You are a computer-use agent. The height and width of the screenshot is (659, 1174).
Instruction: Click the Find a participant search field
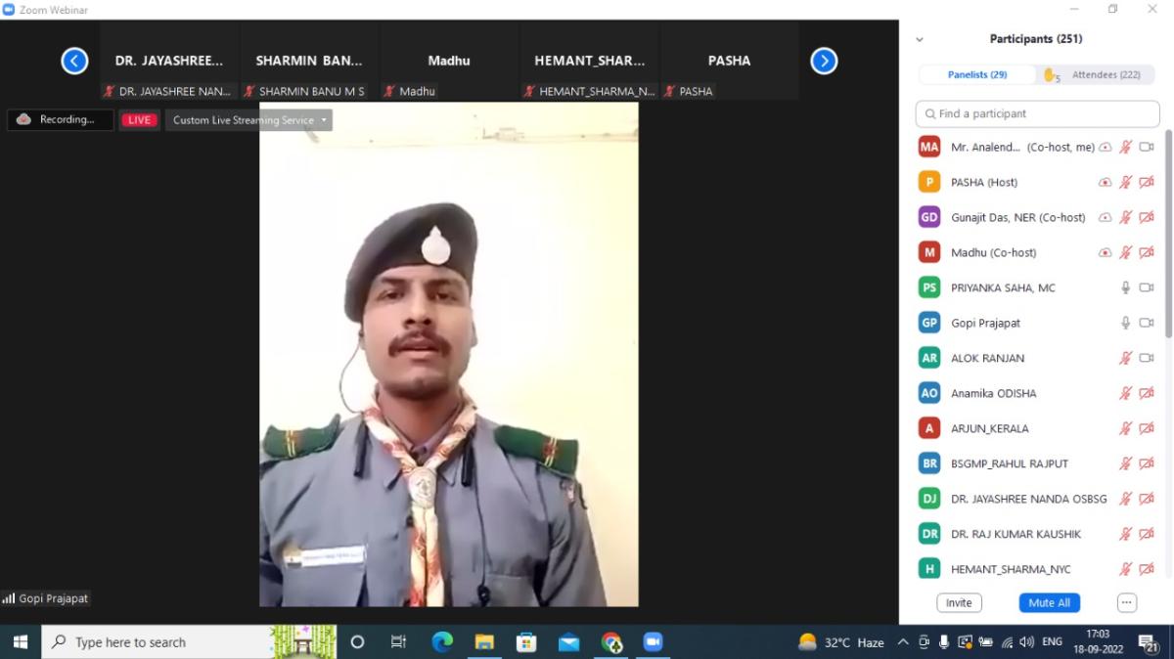tap(1037, 113)
